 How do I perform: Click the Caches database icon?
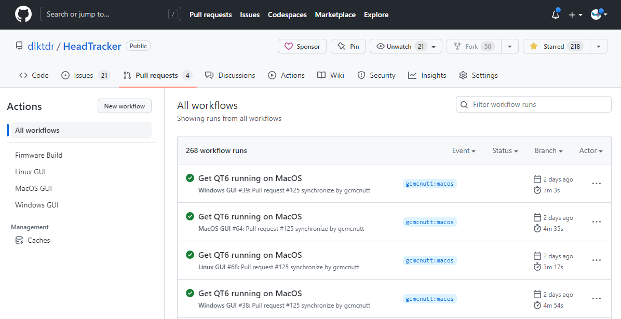tap(19, 240)
